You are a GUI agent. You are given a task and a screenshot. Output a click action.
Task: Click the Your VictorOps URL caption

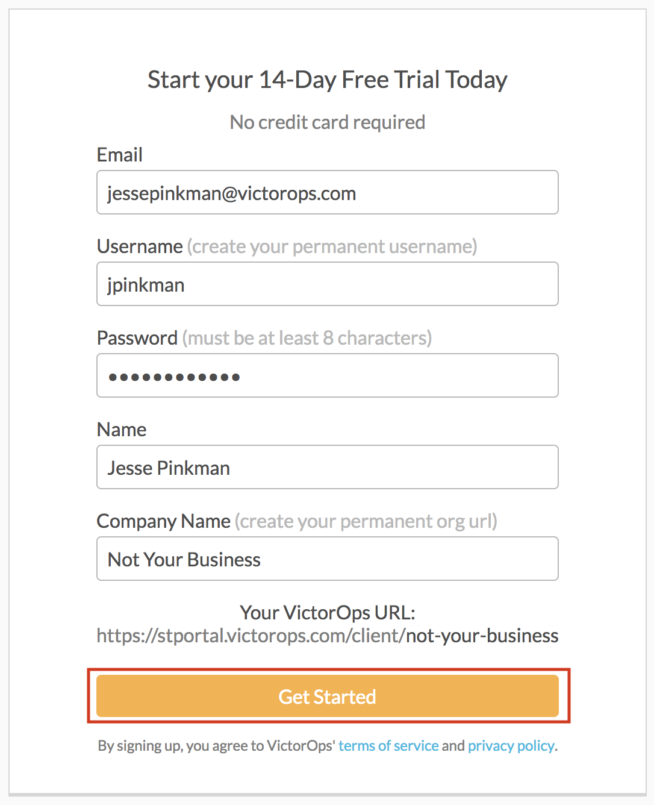[x=327, y=613]
